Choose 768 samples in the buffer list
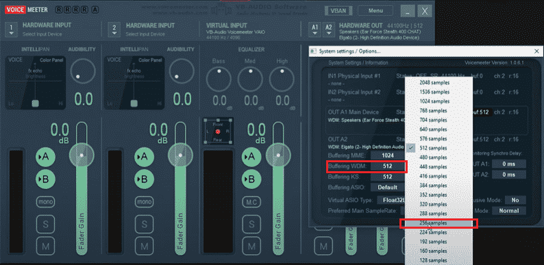 (439, 111)
